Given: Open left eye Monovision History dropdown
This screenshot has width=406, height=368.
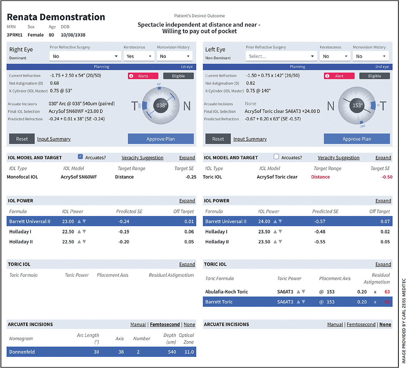Looking at the screenshot, I should click(371, 56).
